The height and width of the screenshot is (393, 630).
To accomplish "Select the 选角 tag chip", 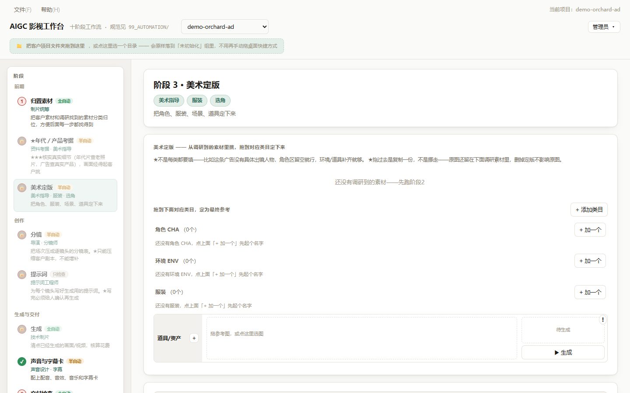I will (x=220, y=100).
